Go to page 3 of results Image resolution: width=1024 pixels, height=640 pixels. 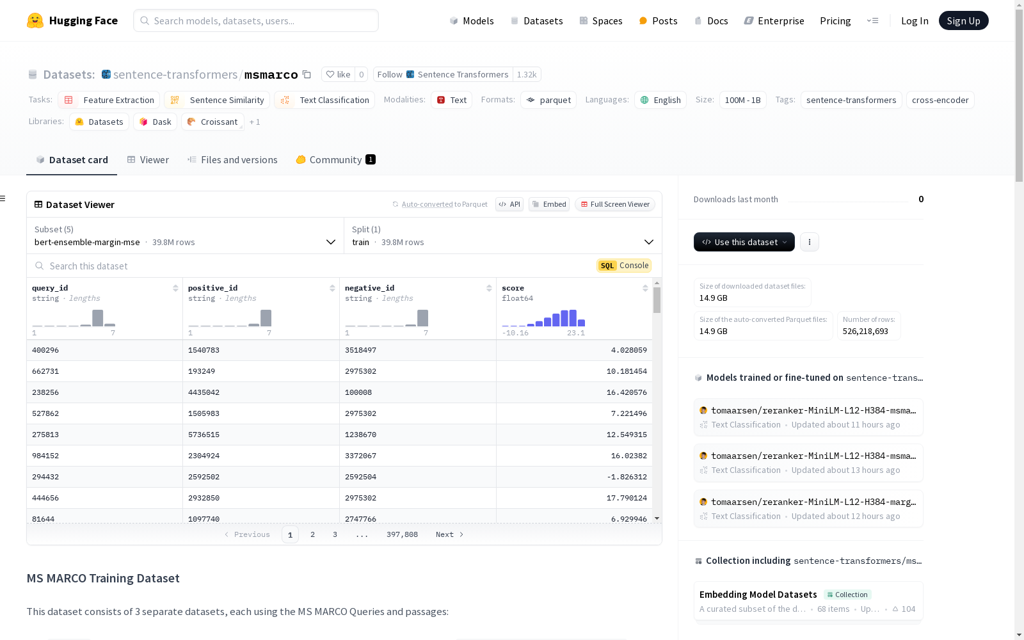click(x=335, y=534)
